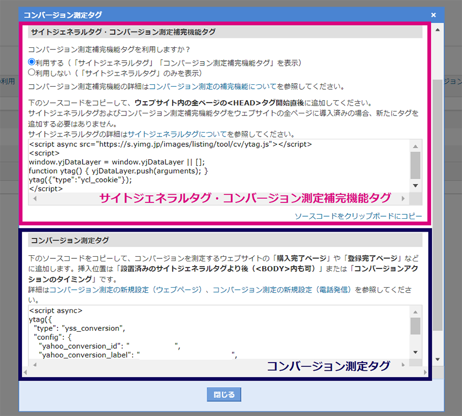
Task: Click the <script async> line in conversion tag
Action: (55, 311)
